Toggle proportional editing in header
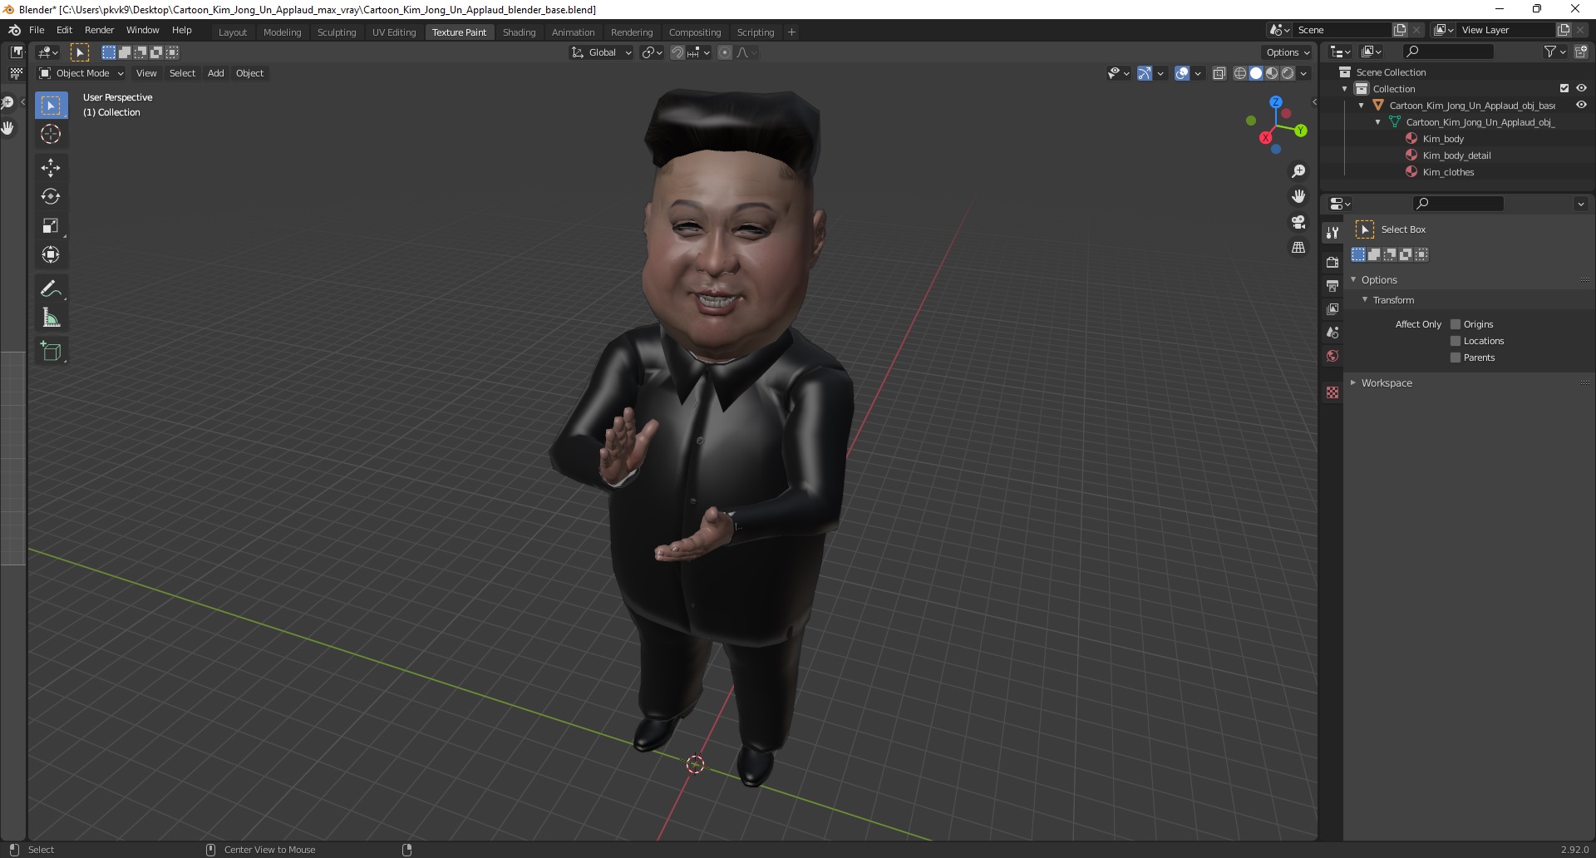 725,52
